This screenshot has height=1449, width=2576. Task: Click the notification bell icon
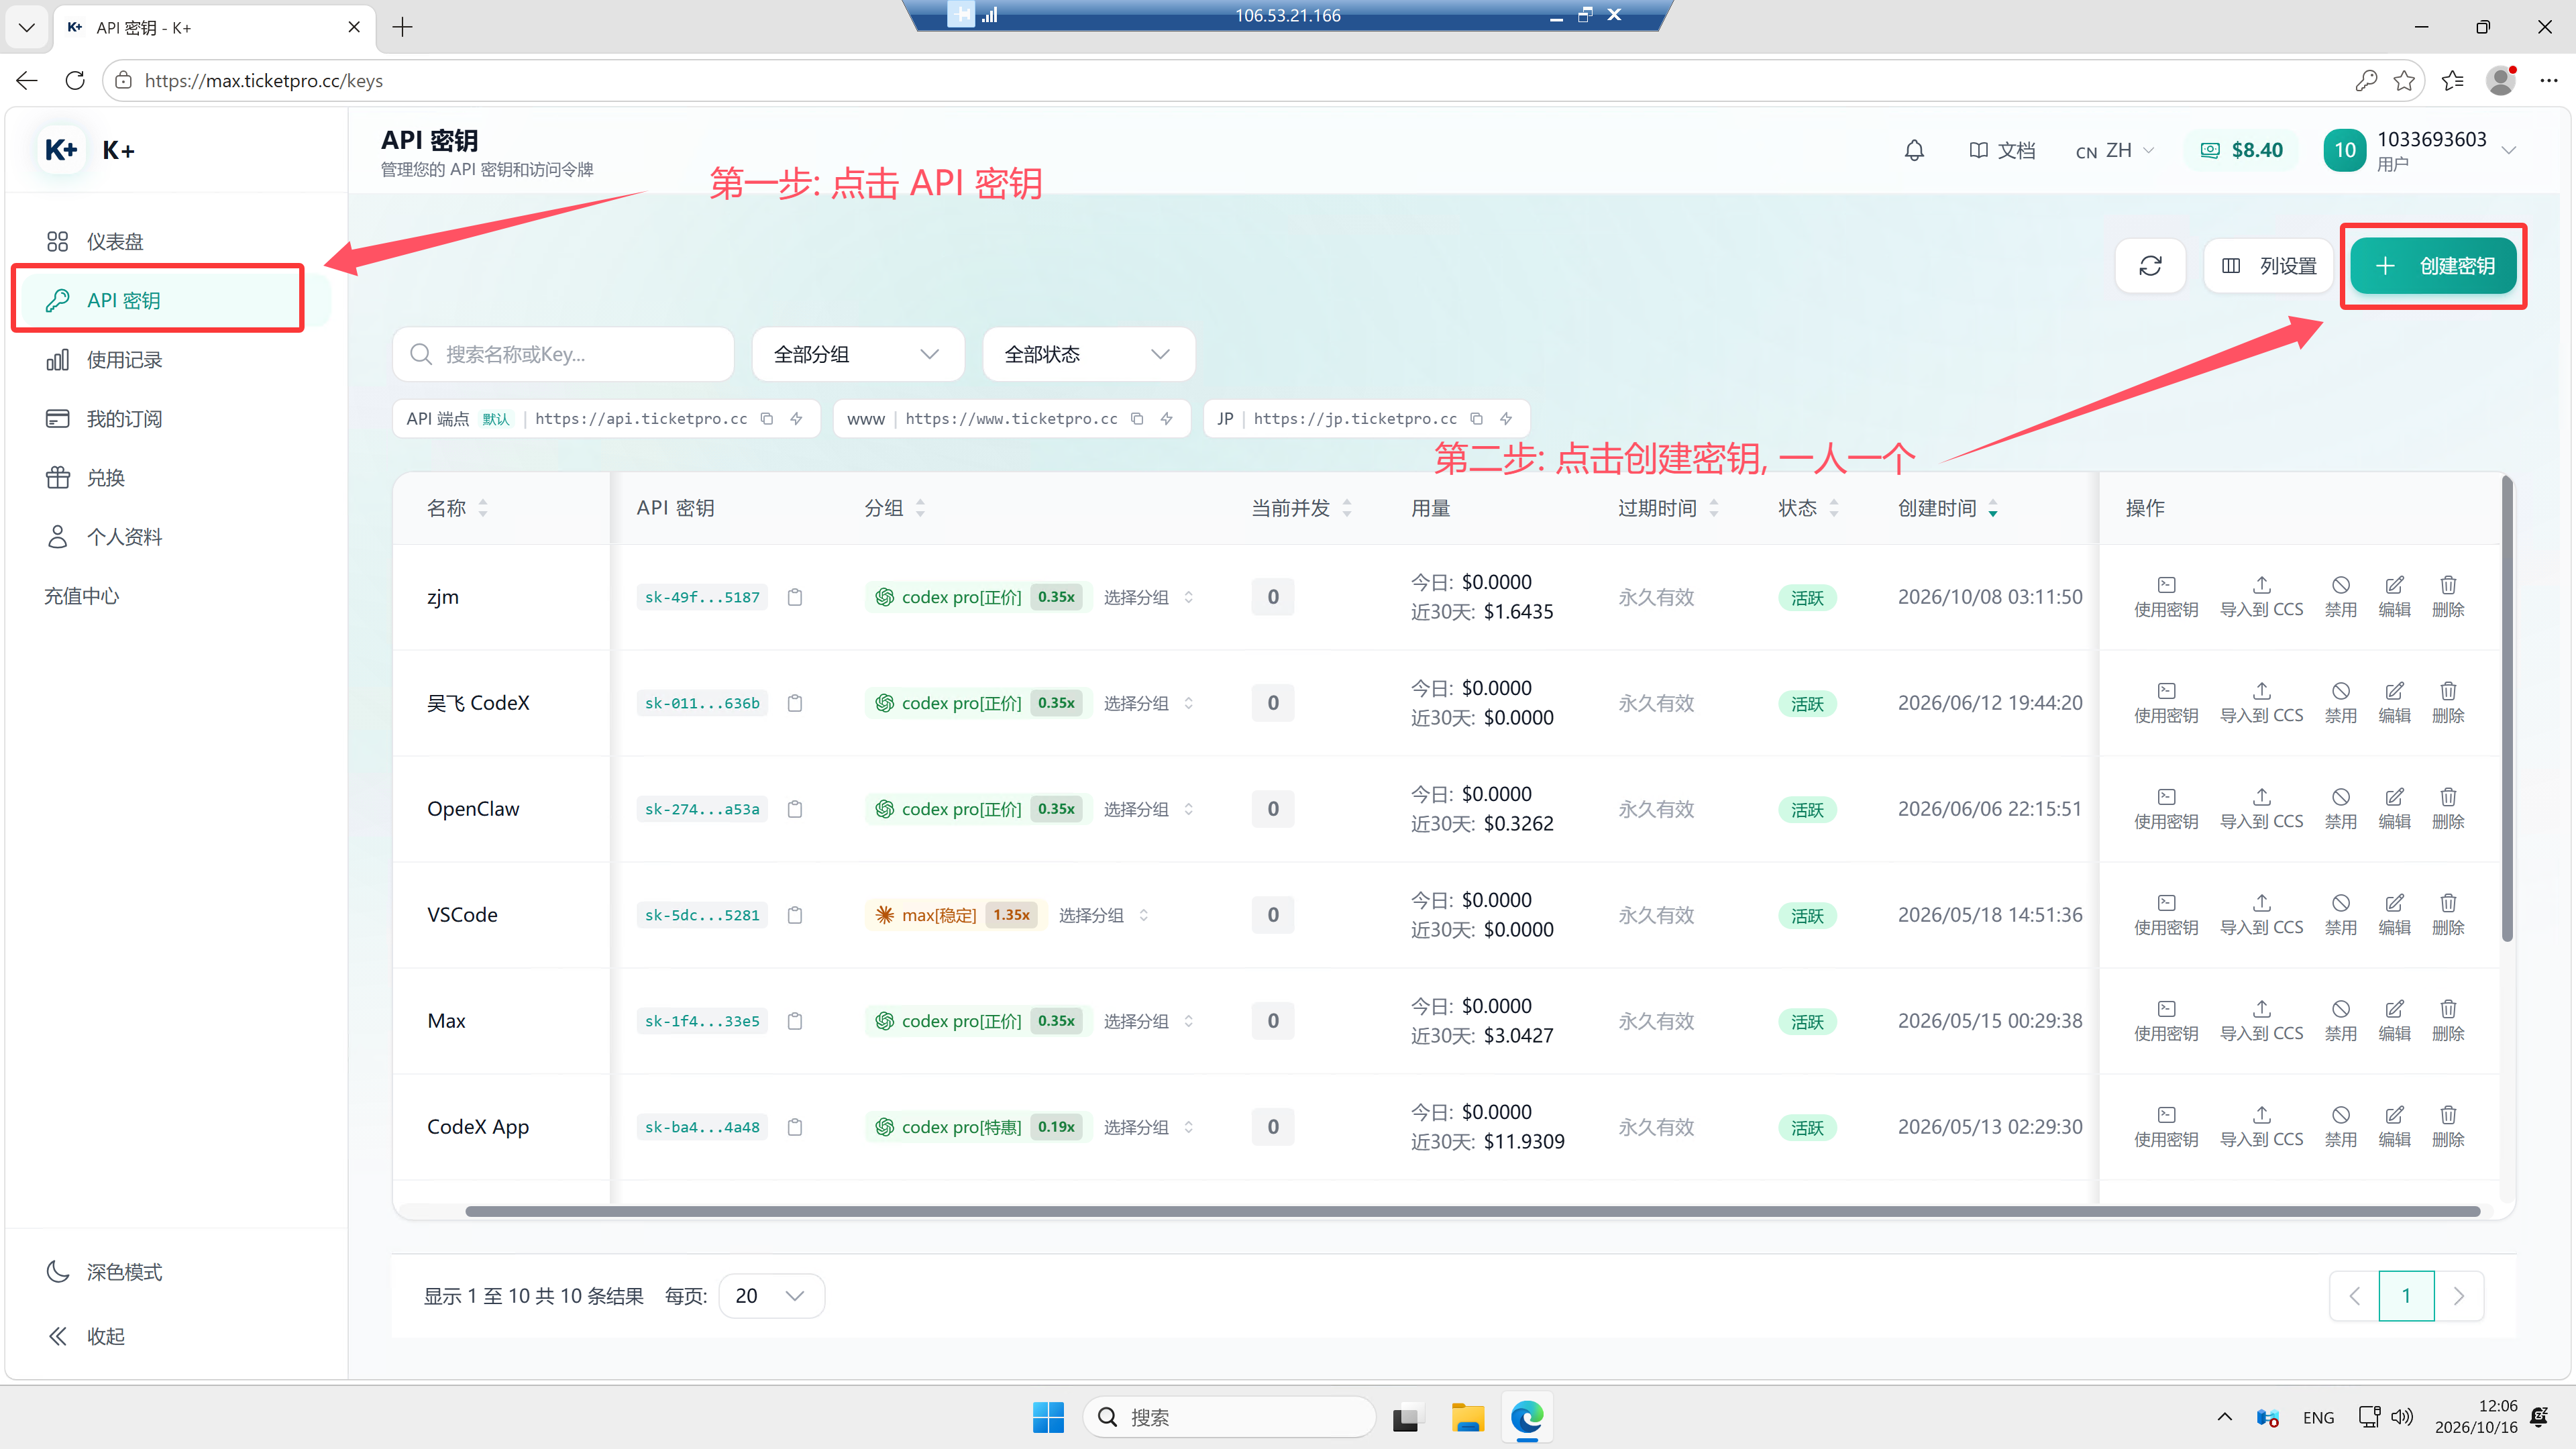point(1914,151)
